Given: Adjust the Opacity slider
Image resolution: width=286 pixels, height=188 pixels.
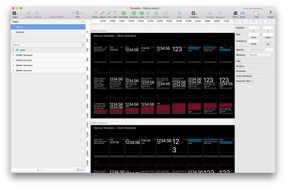Looking at the screenshot, I should (x=256, y=50).
